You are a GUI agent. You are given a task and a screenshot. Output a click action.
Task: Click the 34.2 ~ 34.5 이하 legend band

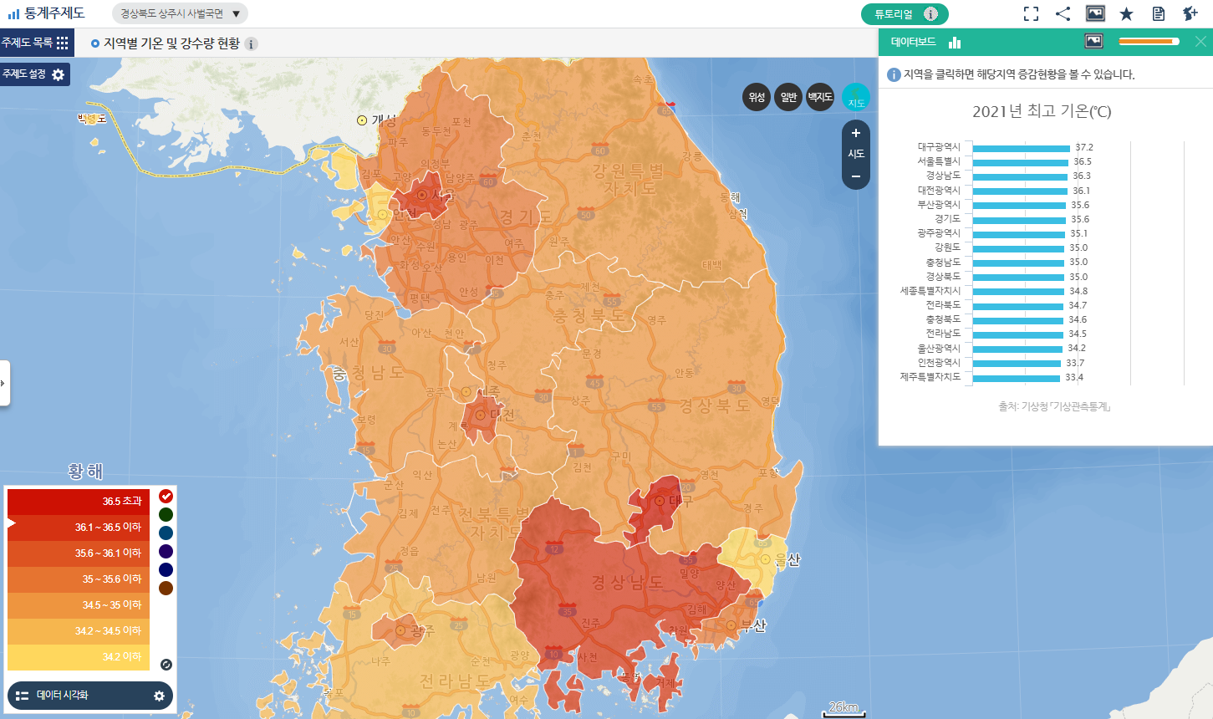click(79, 631)
